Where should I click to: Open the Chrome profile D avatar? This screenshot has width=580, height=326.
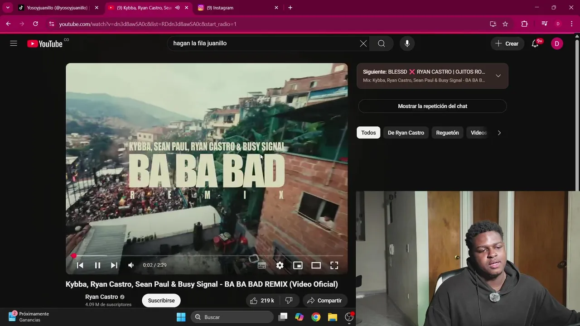click(x=558, y=24)
